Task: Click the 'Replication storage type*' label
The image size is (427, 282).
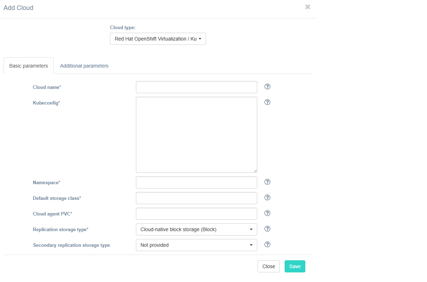Action: pyautogui.click(x=60, y=229)
